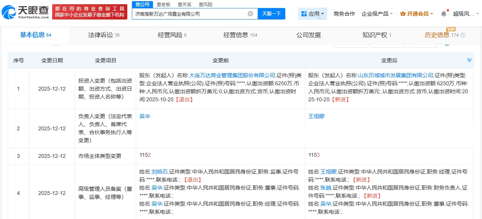Click the crown icon for 开通会员
Image resolution: width=482 pixels, height=219 pixels.
point(403,14)
